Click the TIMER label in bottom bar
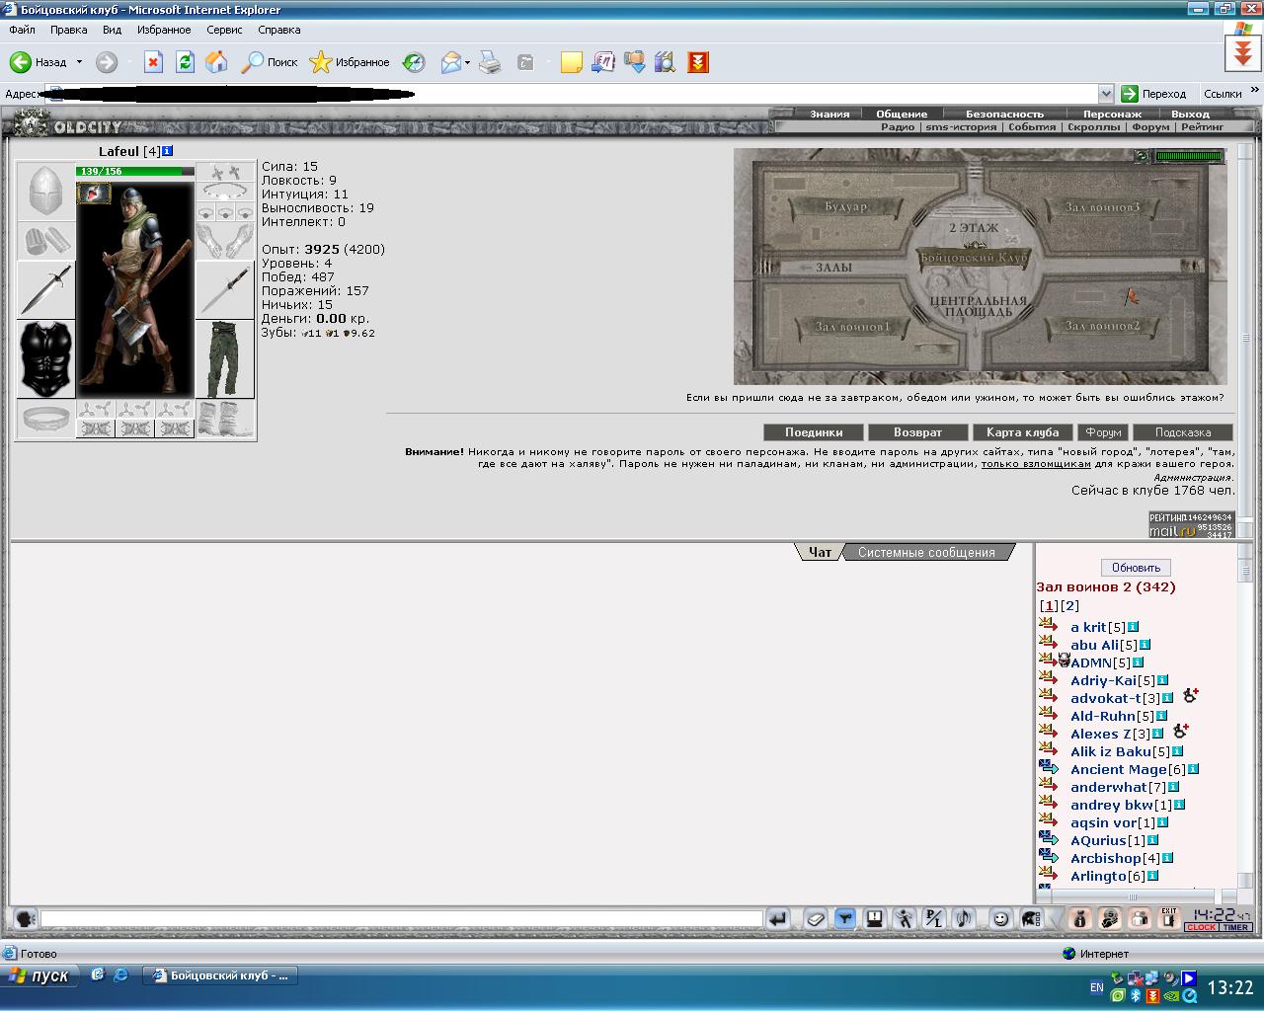This screenshot has width=1264, height=1011. [1236, 927]
